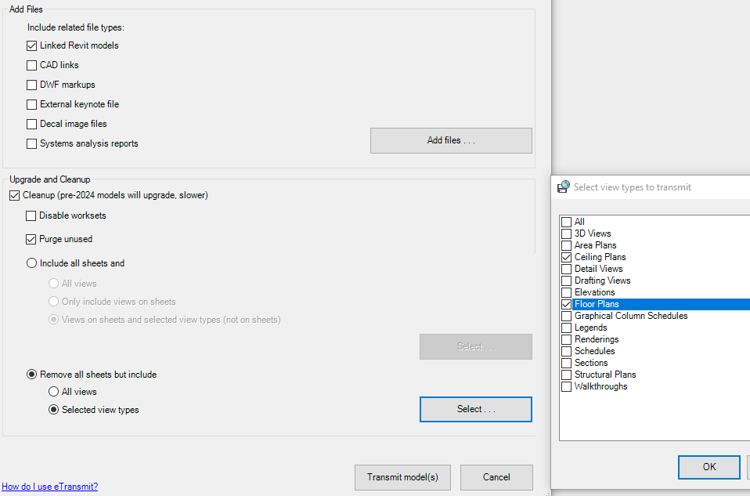Uncheck Purge unused option

tap(31, 240)
